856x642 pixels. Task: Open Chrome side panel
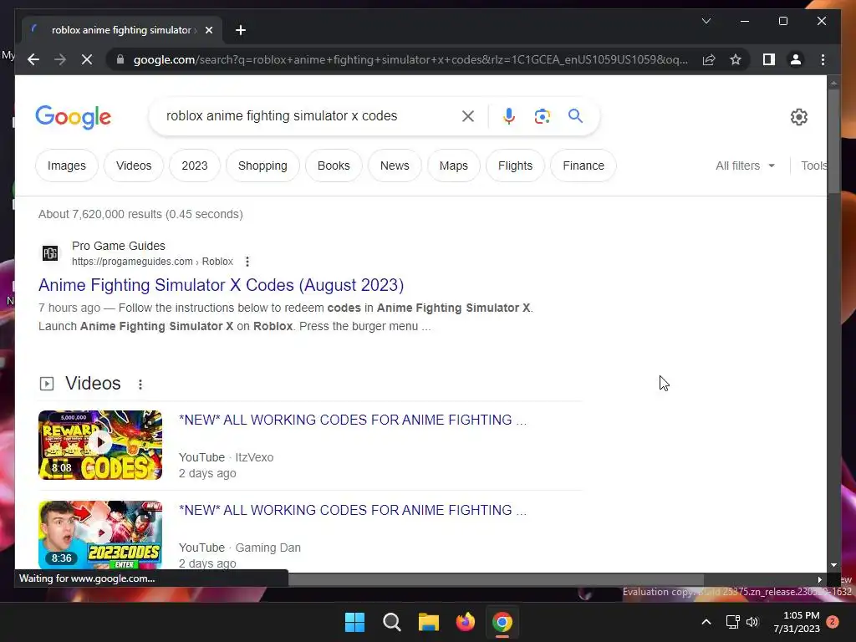point(769,59)
